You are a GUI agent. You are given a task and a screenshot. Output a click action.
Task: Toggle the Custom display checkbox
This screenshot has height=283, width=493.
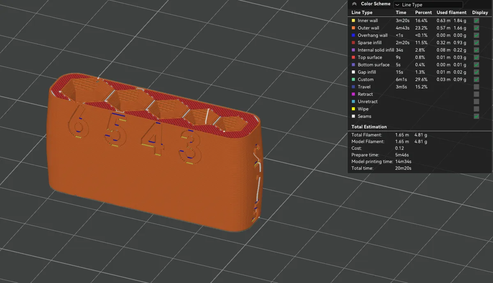coord(476,79)
